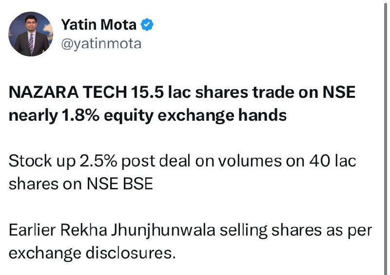Open Yatin Mota's profile photo
390x275 pixels.
pyautogui.click(x=31, y=34)
